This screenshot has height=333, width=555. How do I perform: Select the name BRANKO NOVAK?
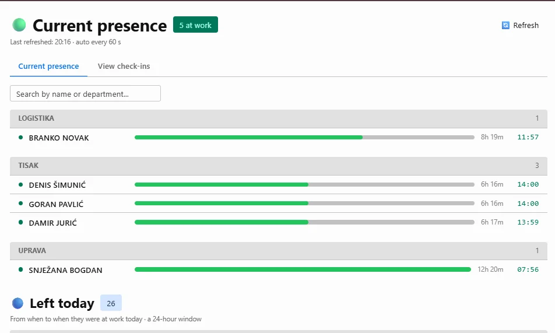pyautogui.click(x=59, y=138)
